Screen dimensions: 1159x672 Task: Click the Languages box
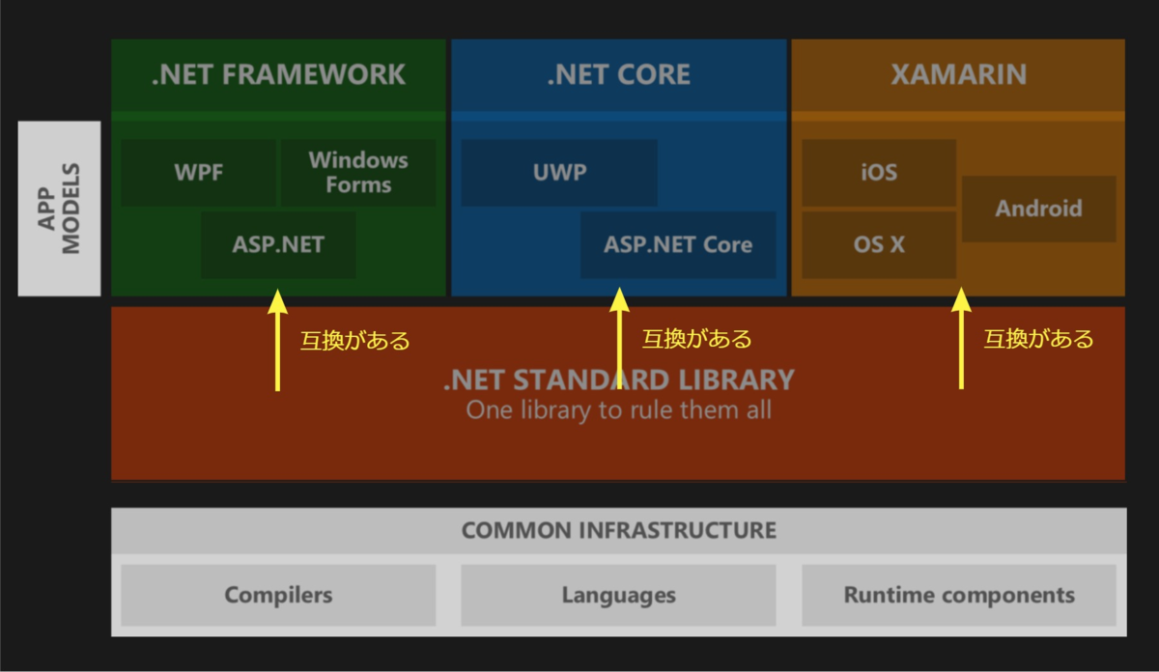pos(618,596)
